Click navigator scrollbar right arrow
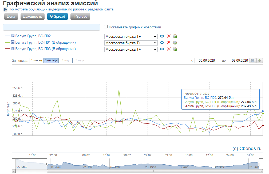Screen dimensions: 269x174 (x=261, y=171)
